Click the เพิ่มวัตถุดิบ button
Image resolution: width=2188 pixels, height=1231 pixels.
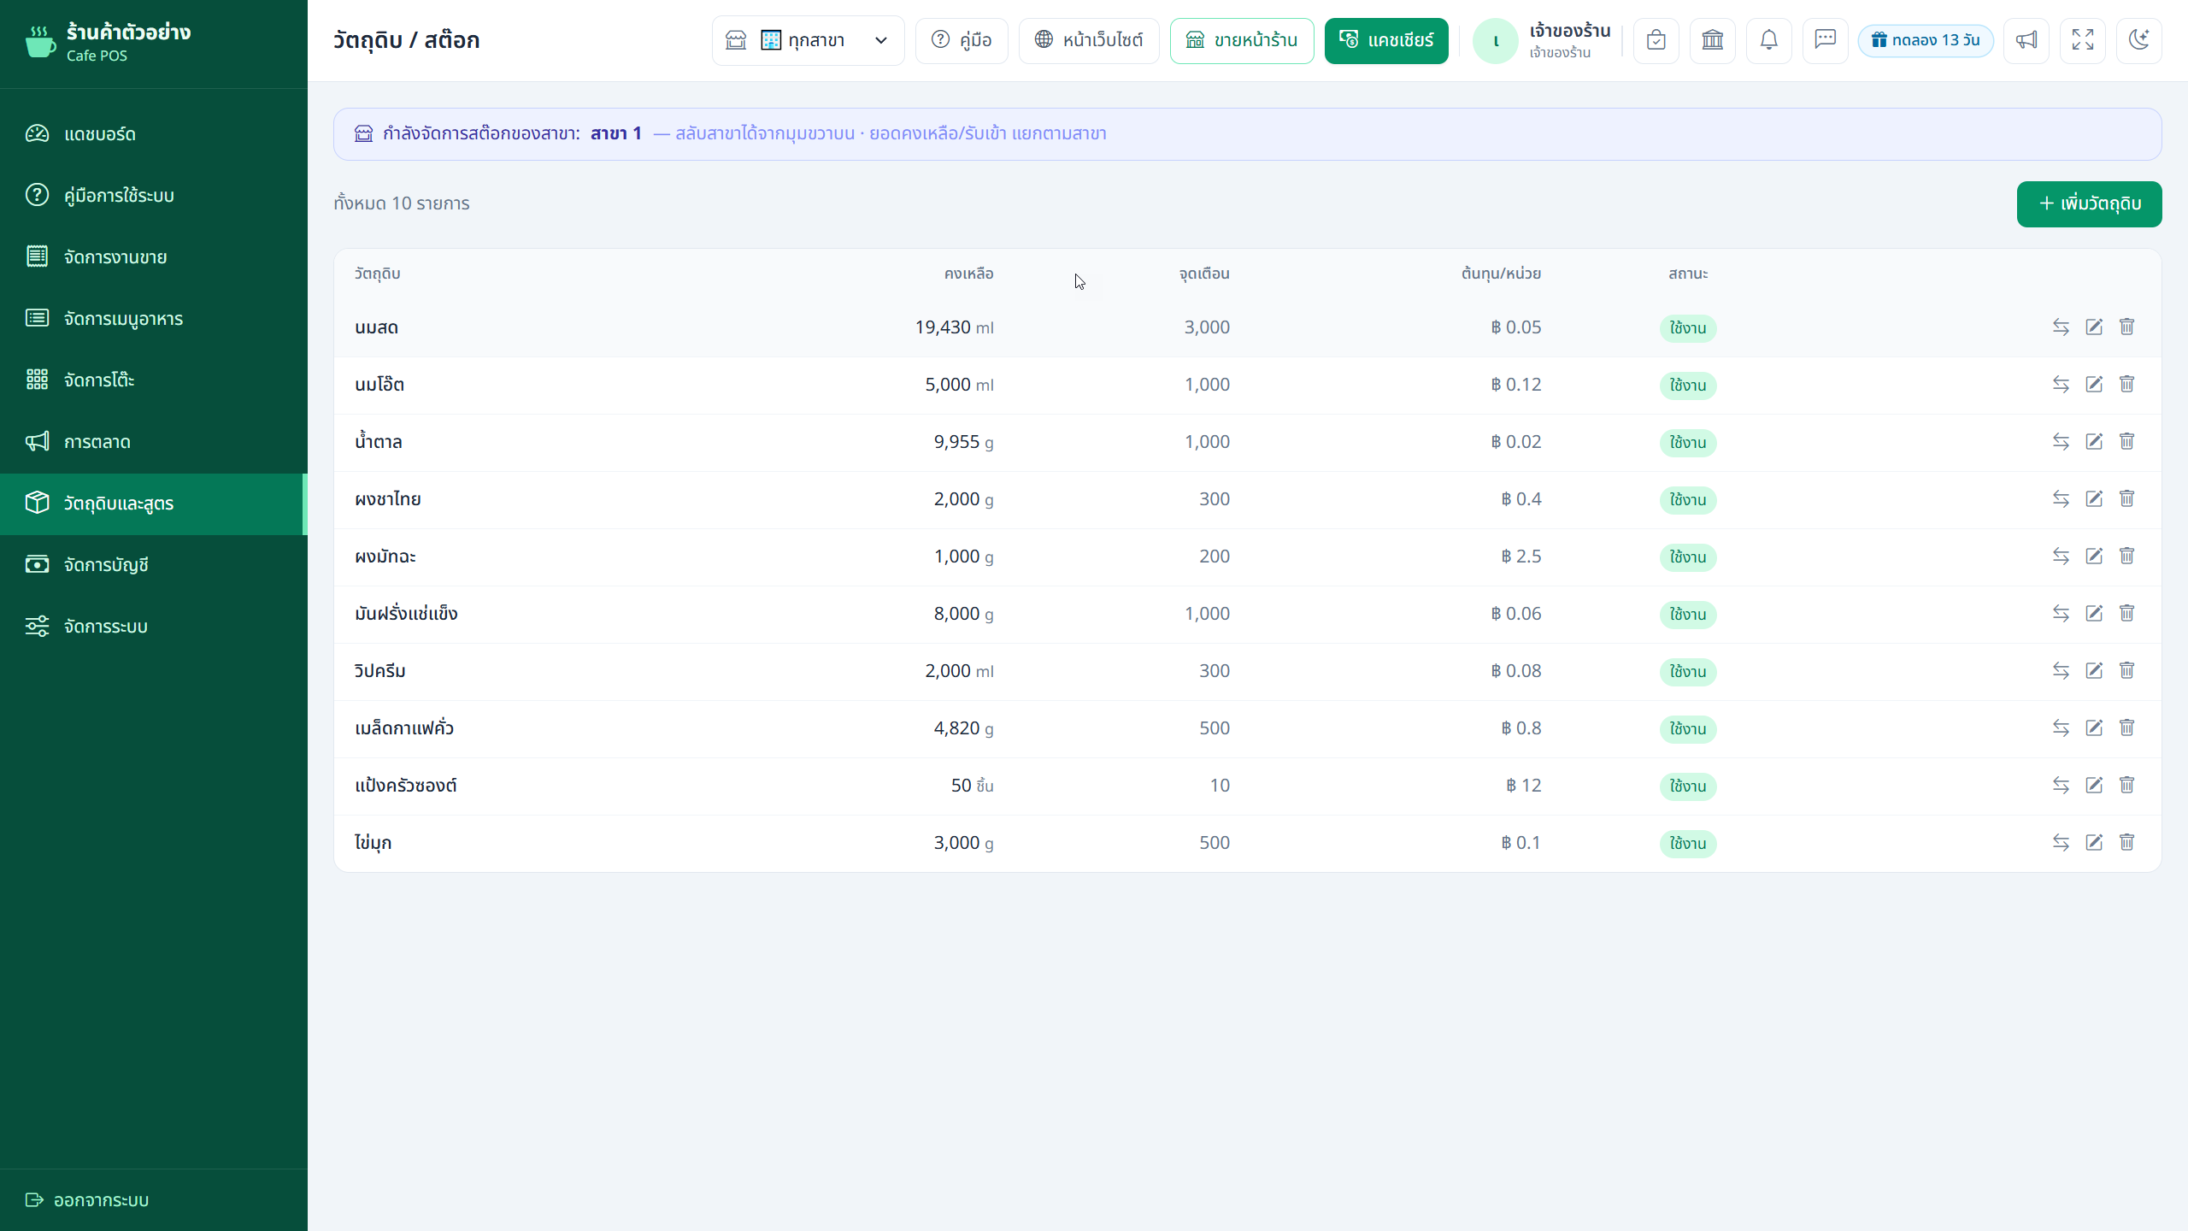pyautogui.click(x=2089, y=203)
